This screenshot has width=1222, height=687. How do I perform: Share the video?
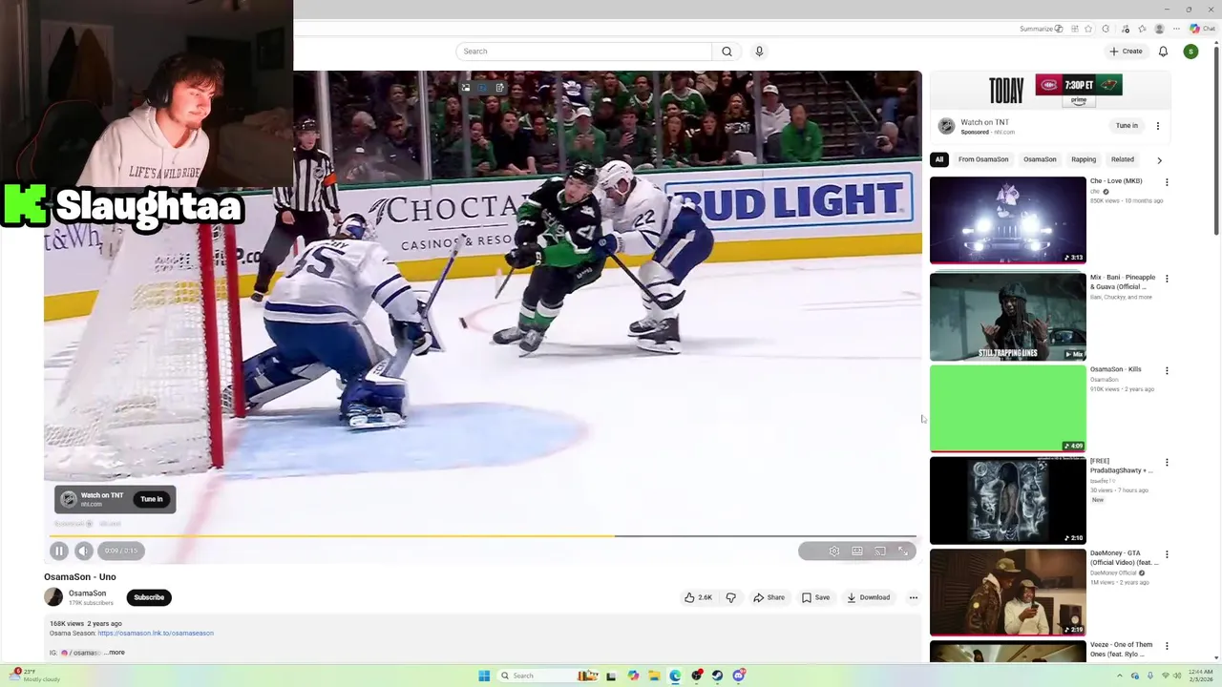tap(769, 597)
